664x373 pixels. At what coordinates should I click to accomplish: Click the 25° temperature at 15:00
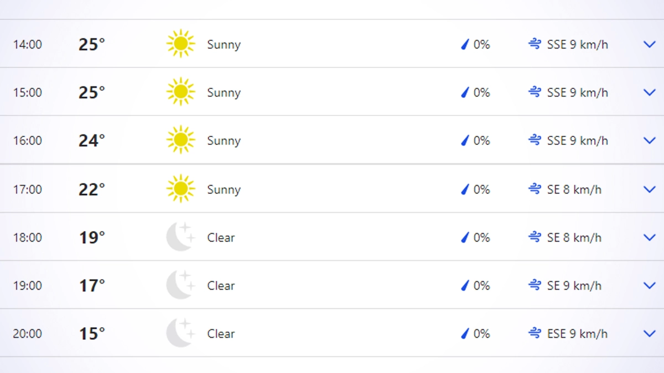click(91, 93)
